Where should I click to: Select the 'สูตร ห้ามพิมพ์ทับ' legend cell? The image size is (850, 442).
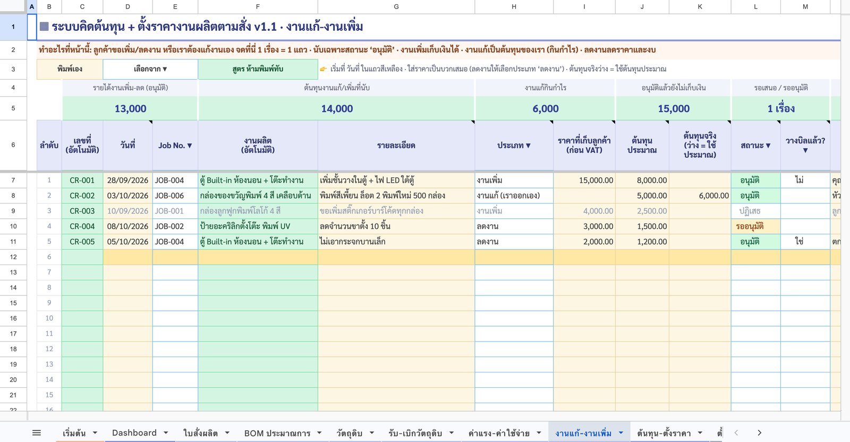tap(258, 69)
